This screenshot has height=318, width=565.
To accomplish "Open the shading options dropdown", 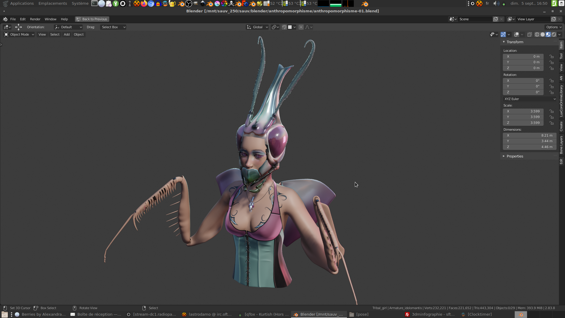I will [559, 34].
